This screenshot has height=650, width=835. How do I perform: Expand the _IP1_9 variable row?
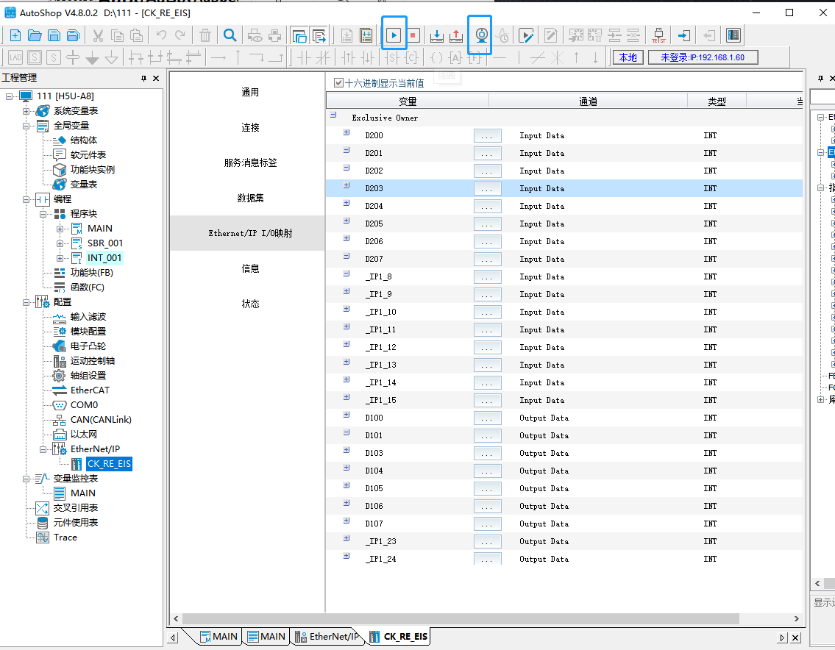tap(347, 291)
